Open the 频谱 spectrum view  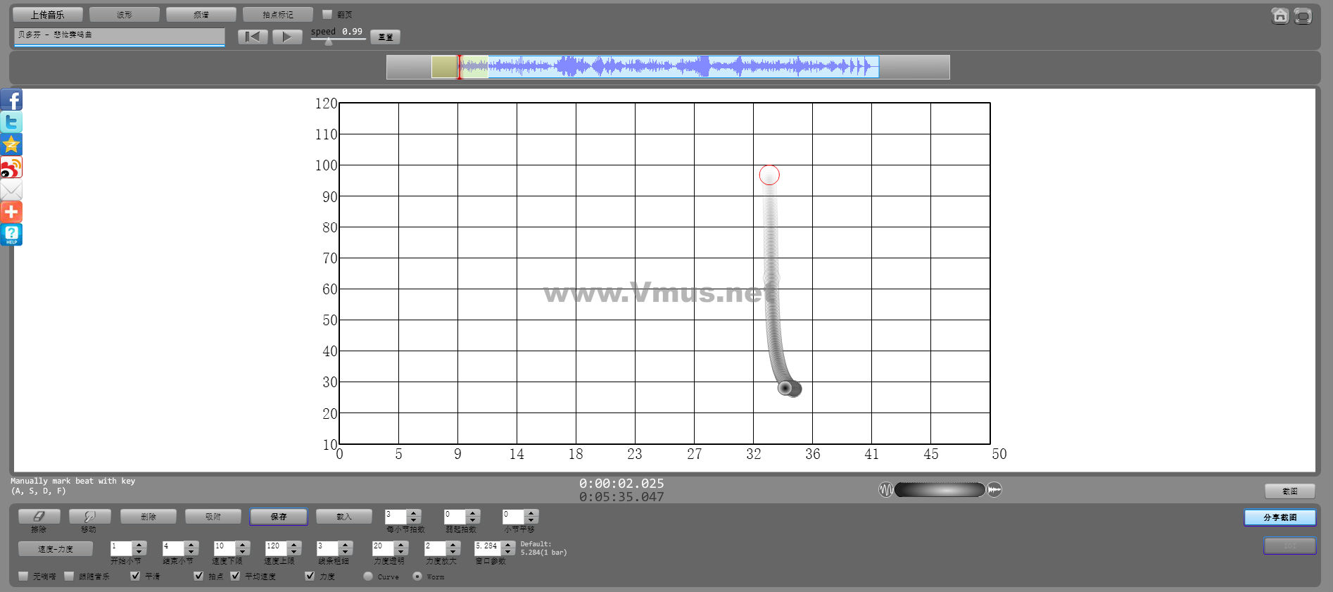(x=201, y=15)
